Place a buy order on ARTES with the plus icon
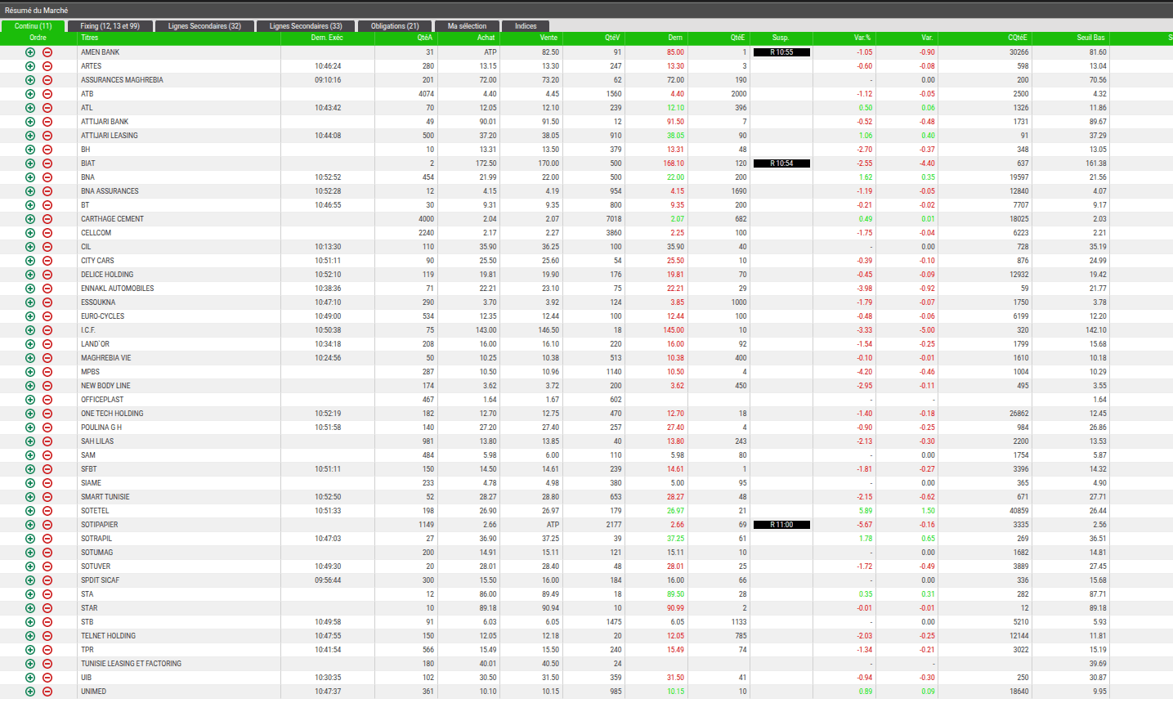 coord(30,66)
